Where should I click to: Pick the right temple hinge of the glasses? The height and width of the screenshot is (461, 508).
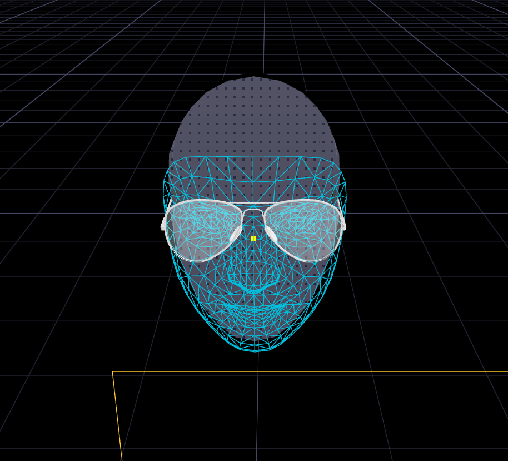coord(343,224)
